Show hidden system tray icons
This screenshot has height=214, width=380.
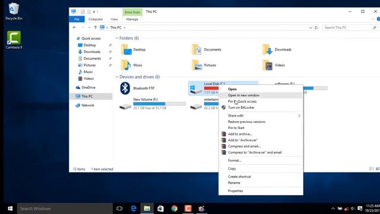point(333,209)
